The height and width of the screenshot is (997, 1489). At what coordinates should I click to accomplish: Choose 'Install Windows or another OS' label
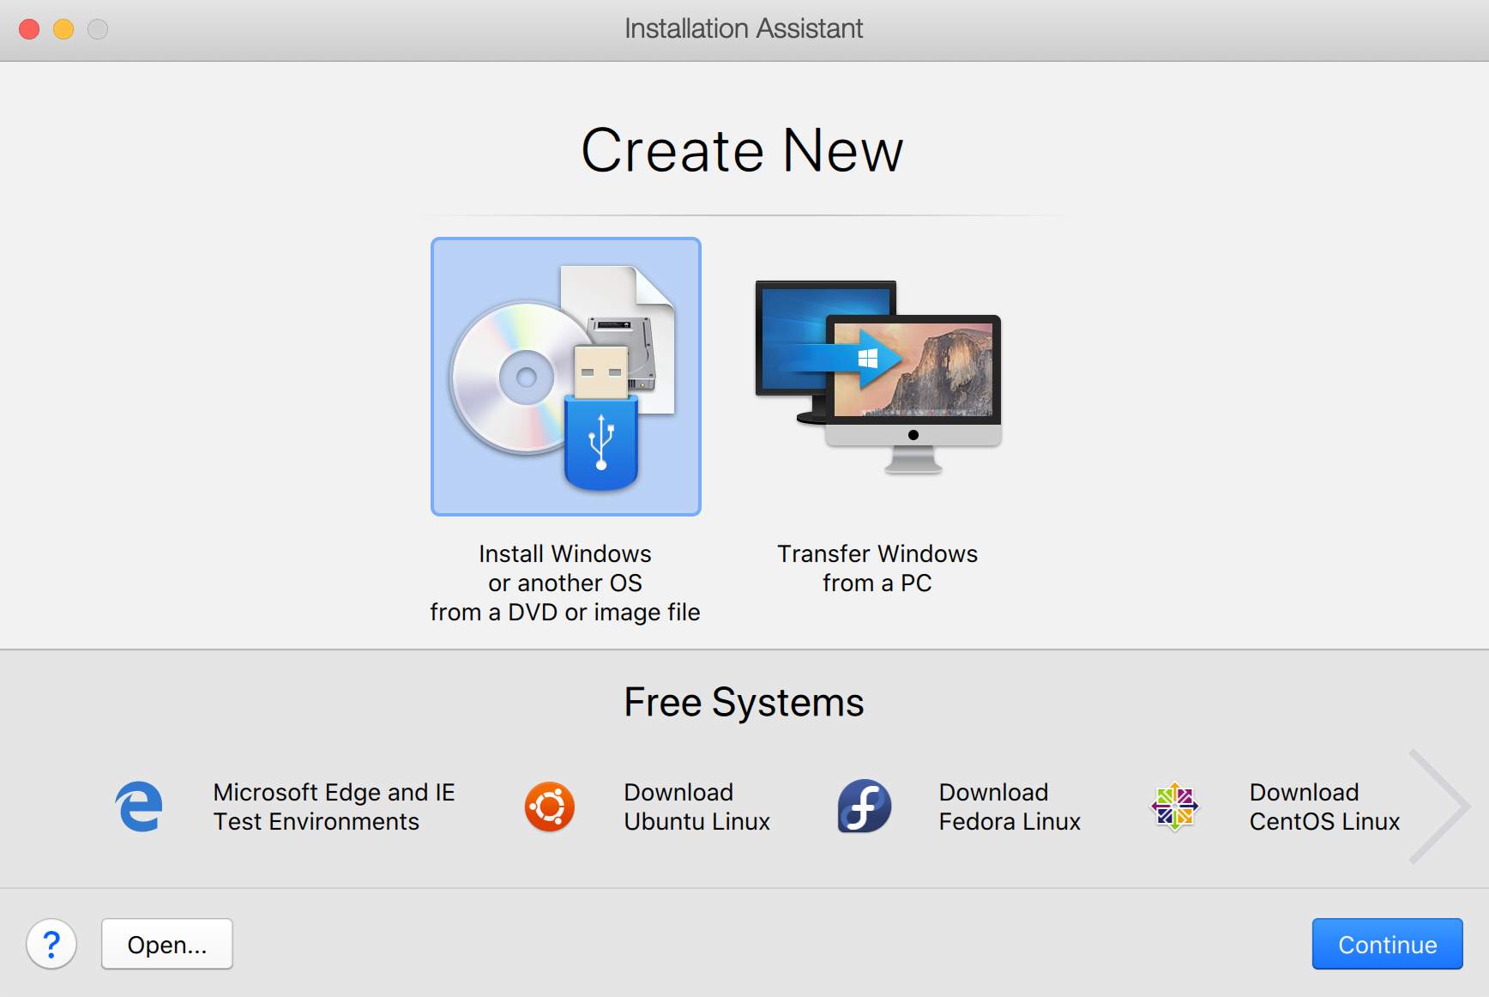(565, 583)
